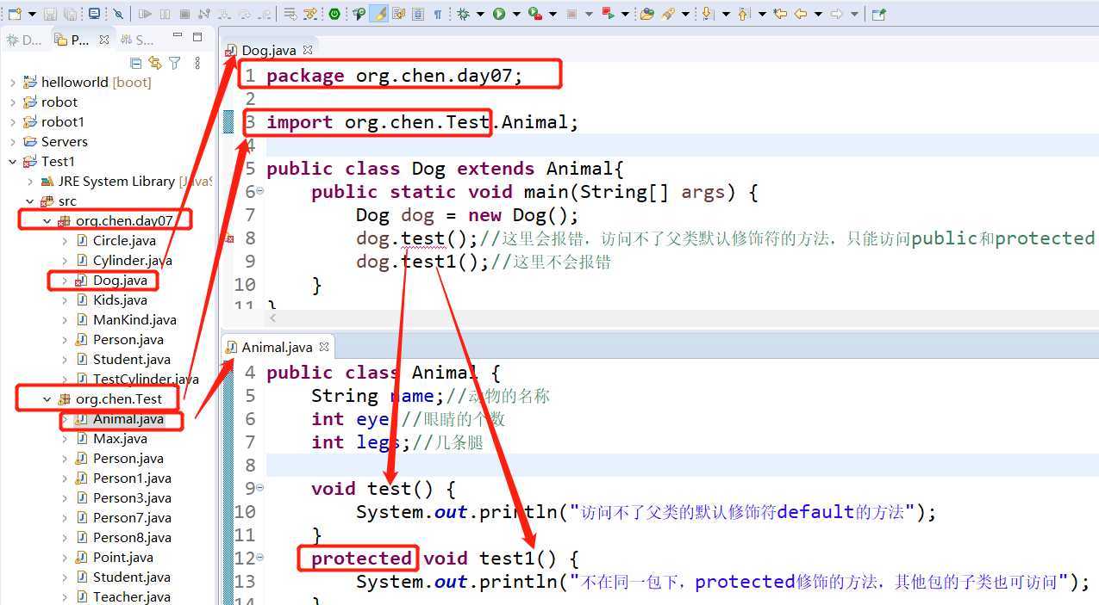The image size is (1099, 605).
Task: Expand the helloworld [boot] project
Action: 12,83
